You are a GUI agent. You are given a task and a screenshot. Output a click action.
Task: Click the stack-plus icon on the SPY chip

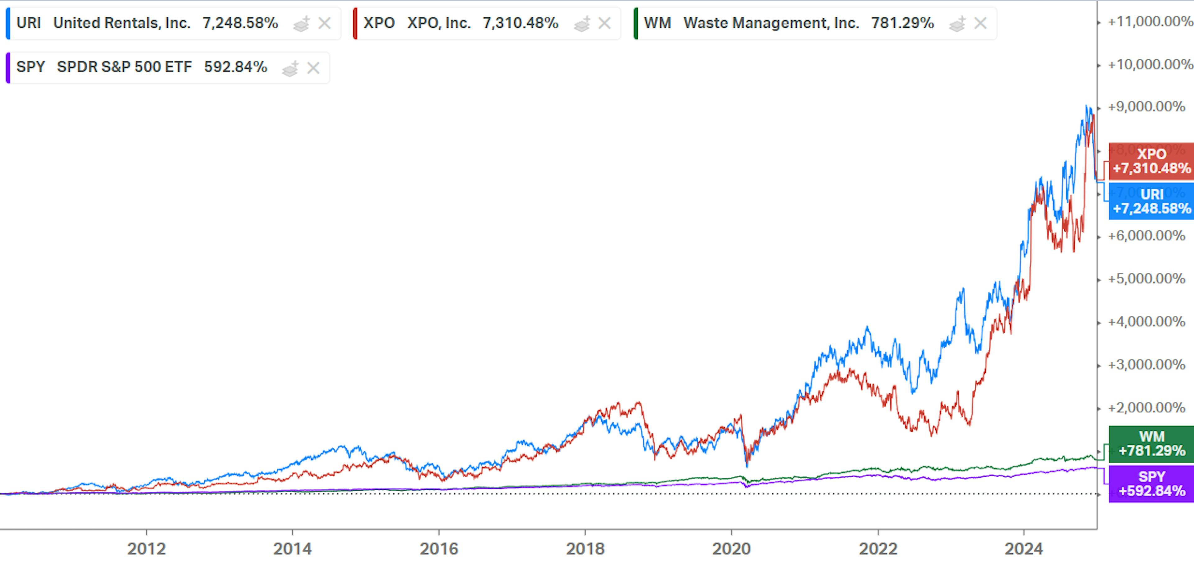pyautogui.click(x=290, y=68)
